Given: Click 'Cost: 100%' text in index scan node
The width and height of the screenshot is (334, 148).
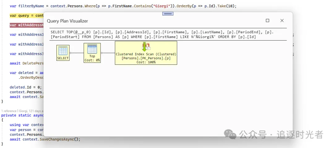Looking at the screenshot, I should pos(146,62).
